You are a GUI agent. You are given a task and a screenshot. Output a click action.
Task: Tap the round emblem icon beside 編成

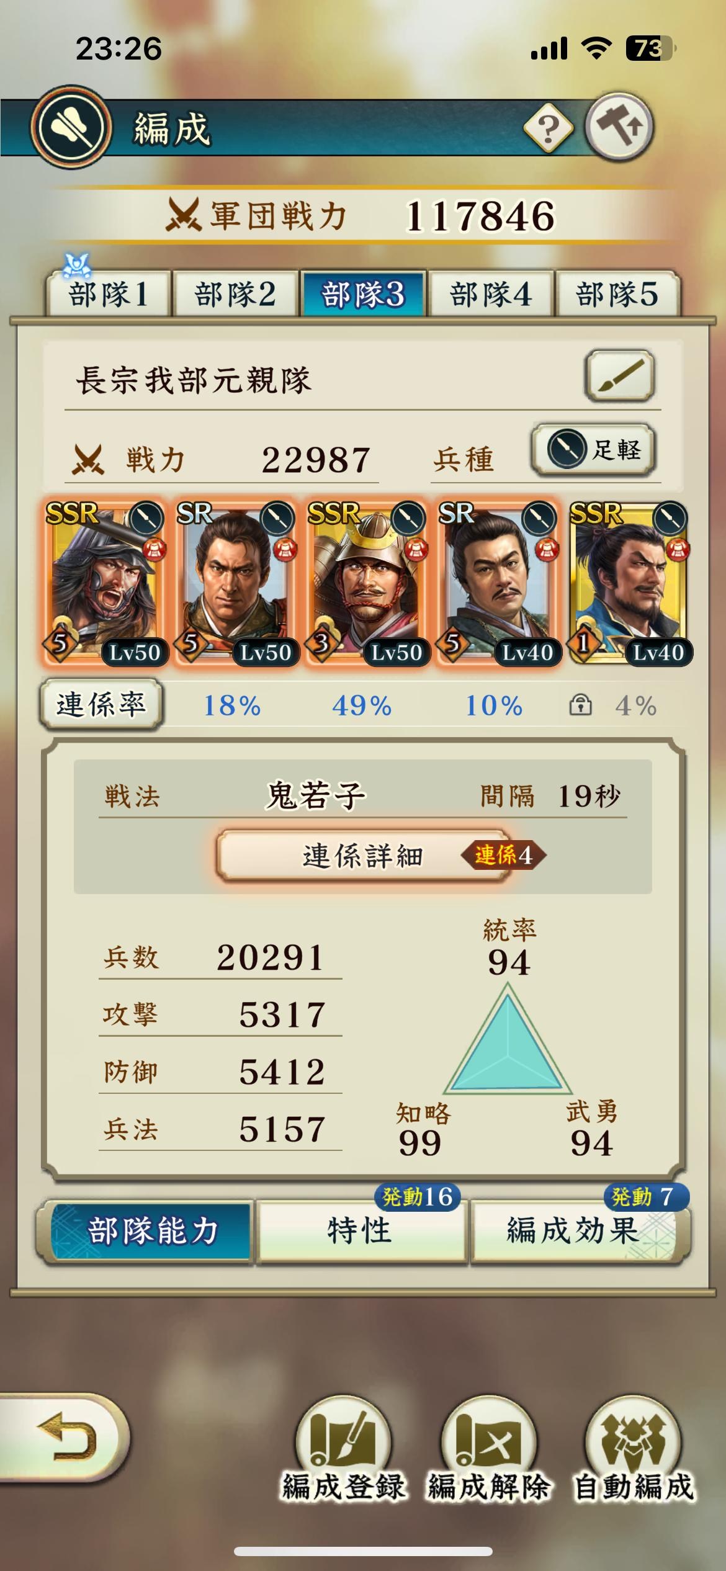point(71,128)
